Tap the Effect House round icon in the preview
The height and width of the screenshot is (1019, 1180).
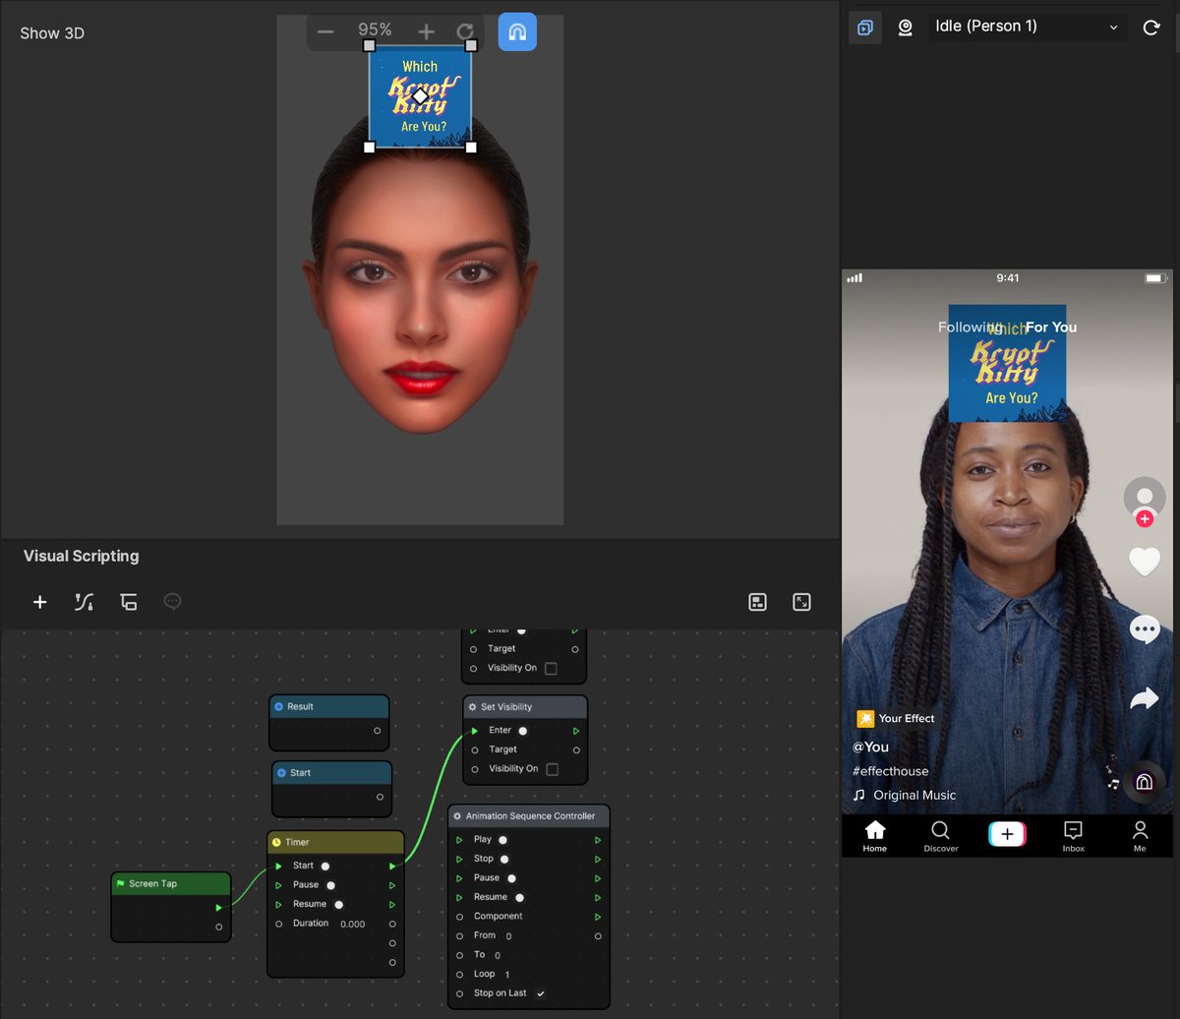(1144, 782)
